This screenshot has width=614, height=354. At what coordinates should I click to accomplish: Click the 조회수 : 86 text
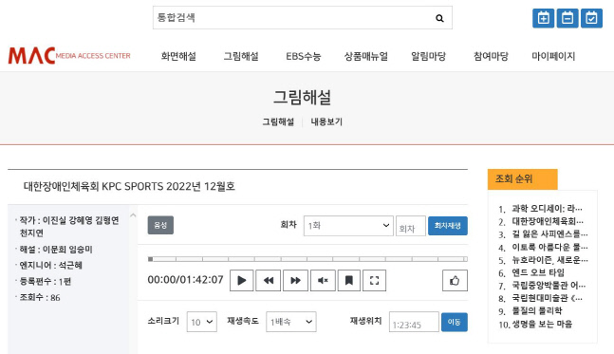coord(40,297)
